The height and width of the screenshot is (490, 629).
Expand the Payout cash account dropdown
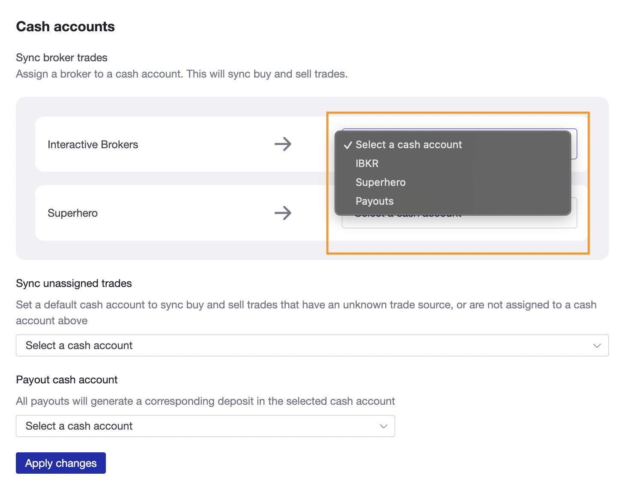pos(205,426)
